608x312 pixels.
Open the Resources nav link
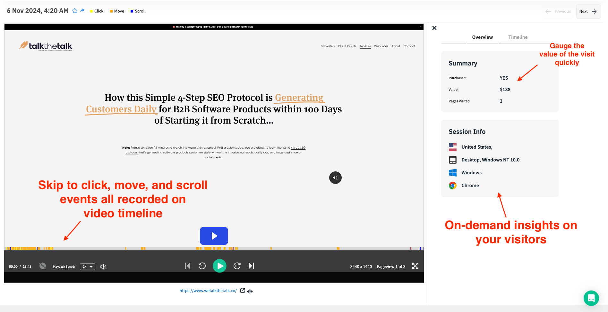click(x=381, y=46)
